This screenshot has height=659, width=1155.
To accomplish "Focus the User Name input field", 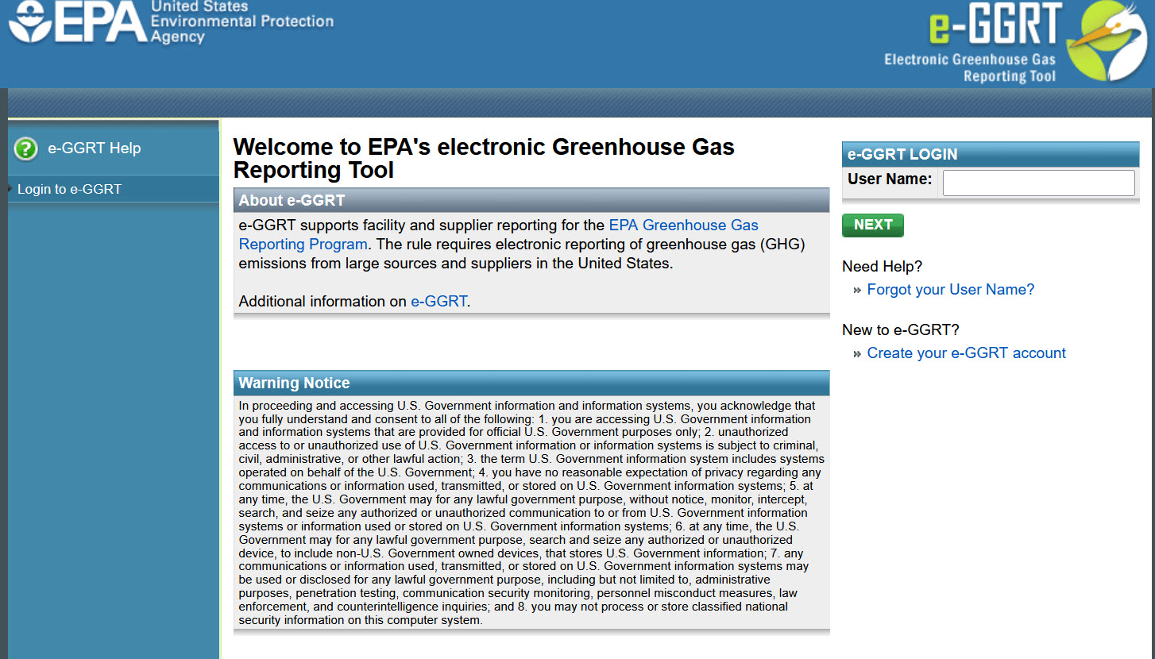I will click(1038, 183).
